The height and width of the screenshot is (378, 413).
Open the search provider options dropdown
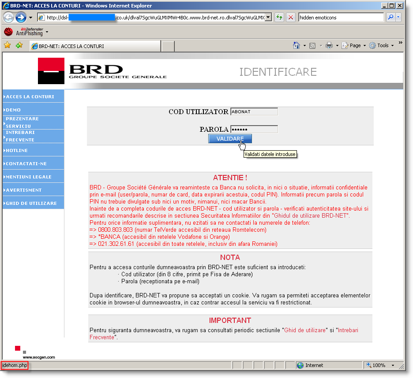click(398, 18)
